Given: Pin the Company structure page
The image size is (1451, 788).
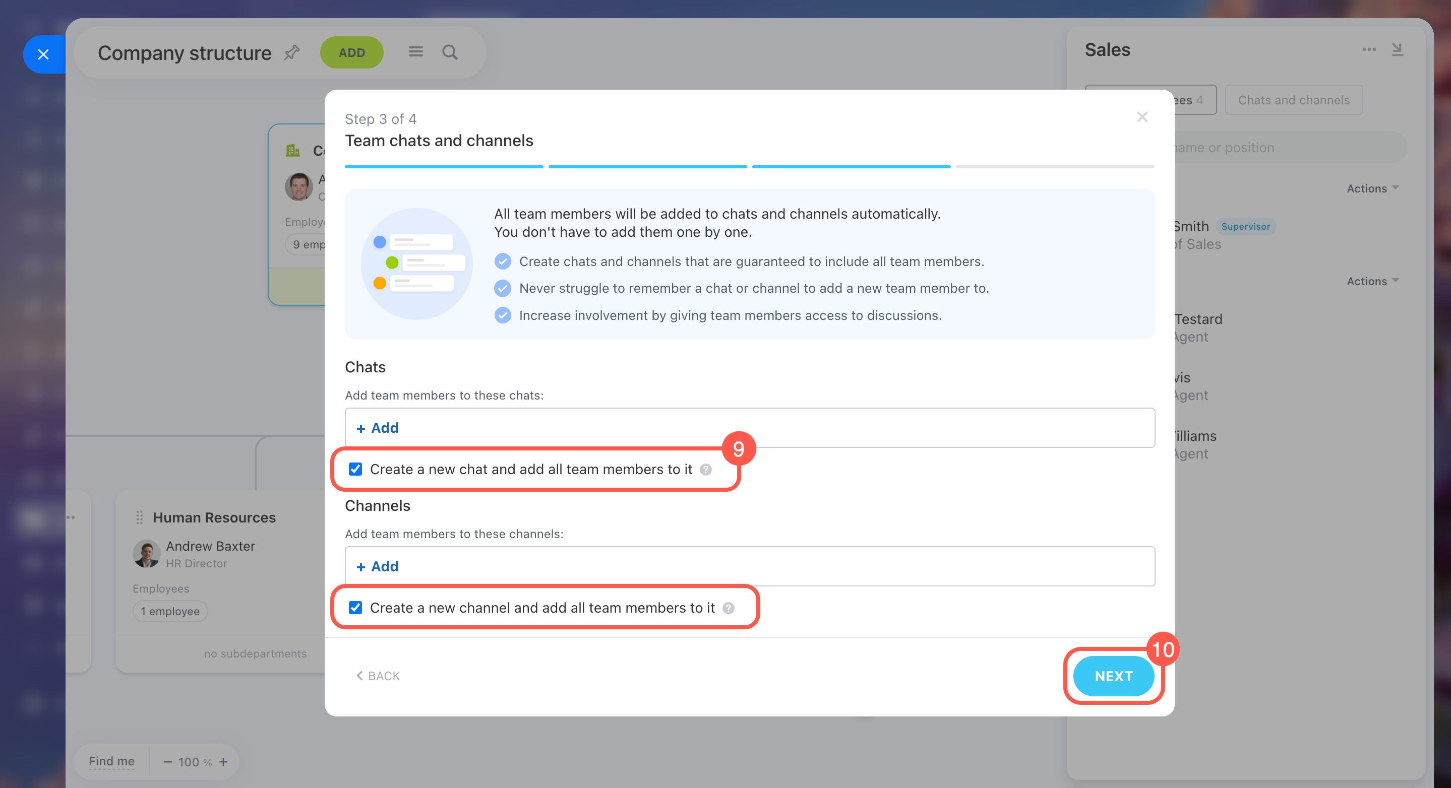Looking at the screenshot, I should (292, 52).
